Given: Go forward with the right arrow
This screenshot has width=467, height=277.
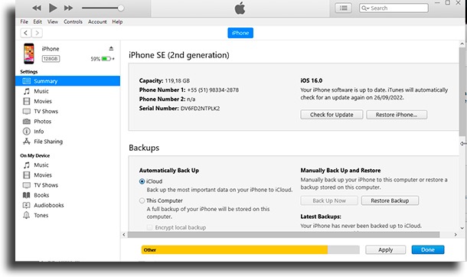Looking at the screenshot, I should [37, 33].
